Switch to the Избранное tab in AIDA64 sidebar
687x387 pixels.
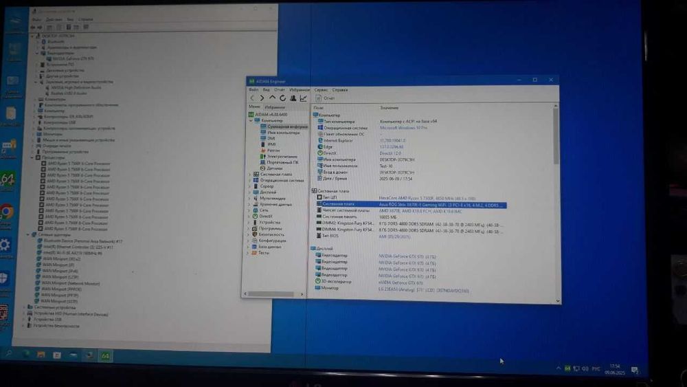click(x=275, y=107)
